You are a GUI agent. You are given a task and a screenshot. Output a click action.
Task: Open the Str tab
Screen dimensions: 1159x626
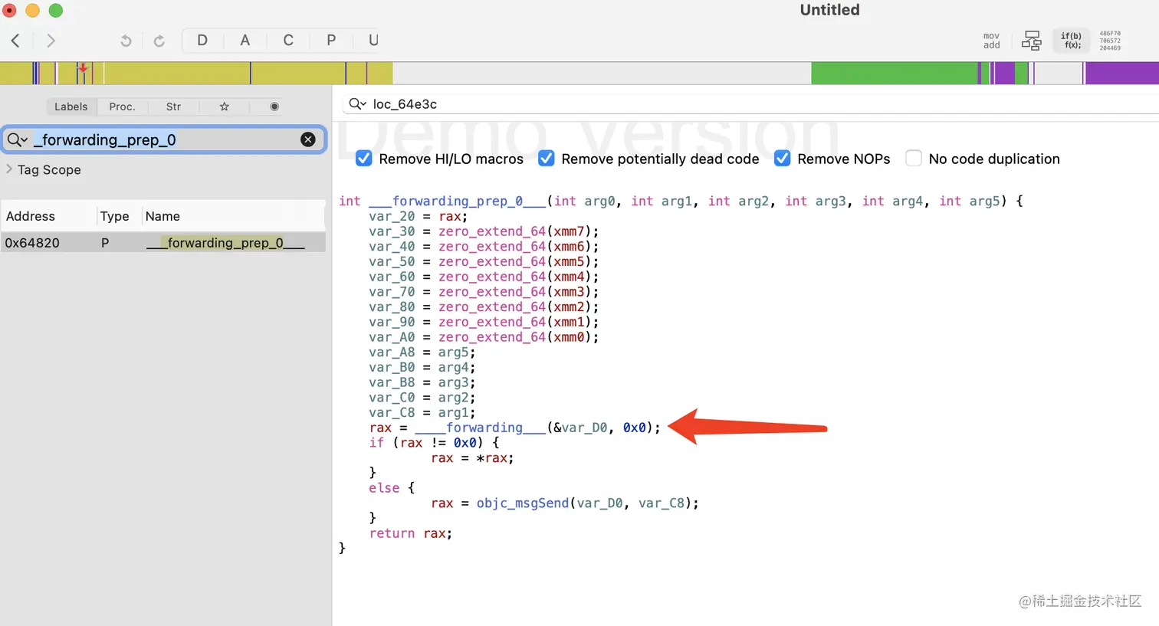(173, 107)
